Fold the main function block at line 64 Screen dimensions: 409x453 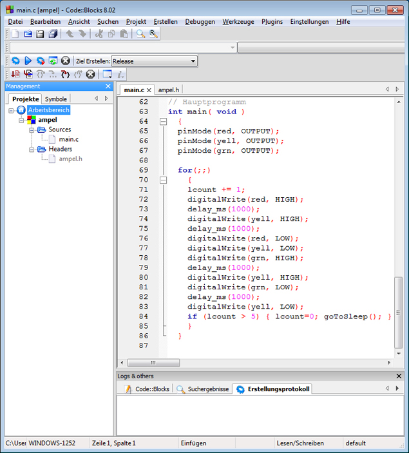tap(163, 122)
